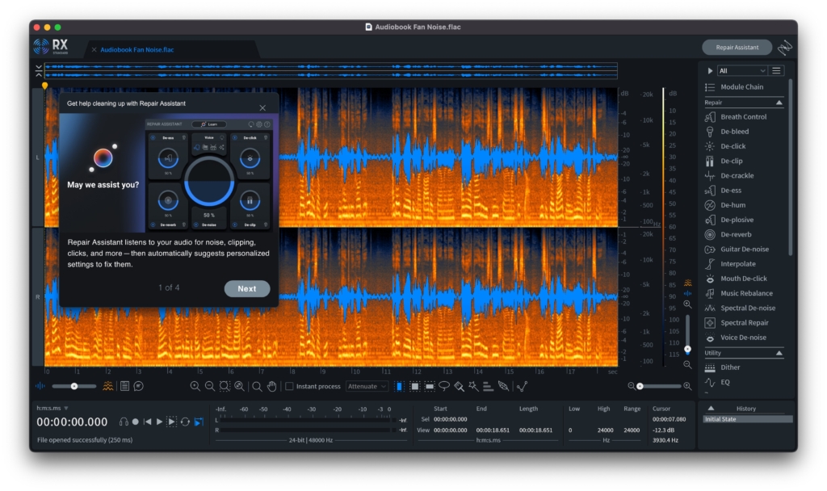Open the Attenuate mode dropdown

367,387
